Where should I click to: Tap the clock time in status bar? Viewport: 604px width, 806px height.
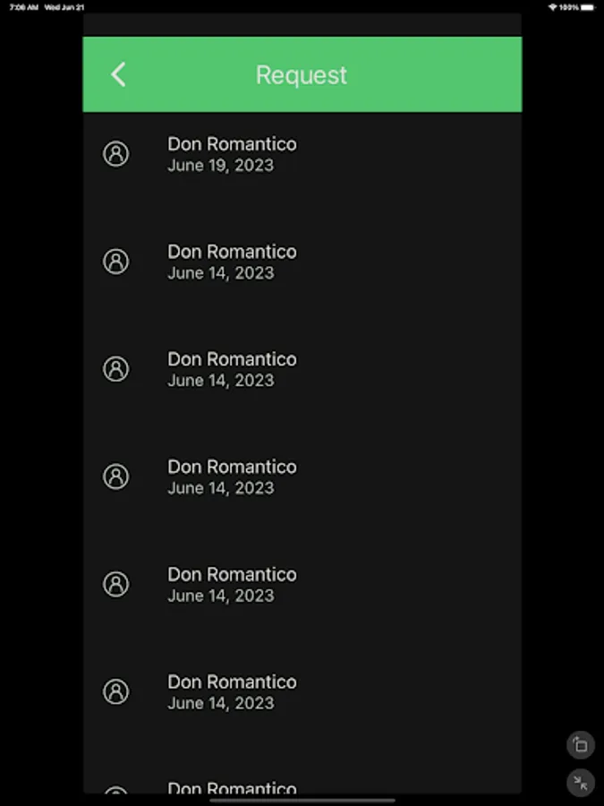[x=24, y=7]
